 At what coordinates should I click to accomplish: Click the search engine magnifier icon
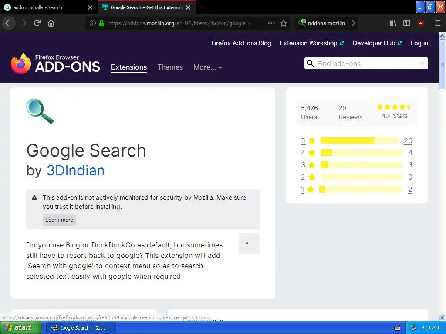click(302, 23)
